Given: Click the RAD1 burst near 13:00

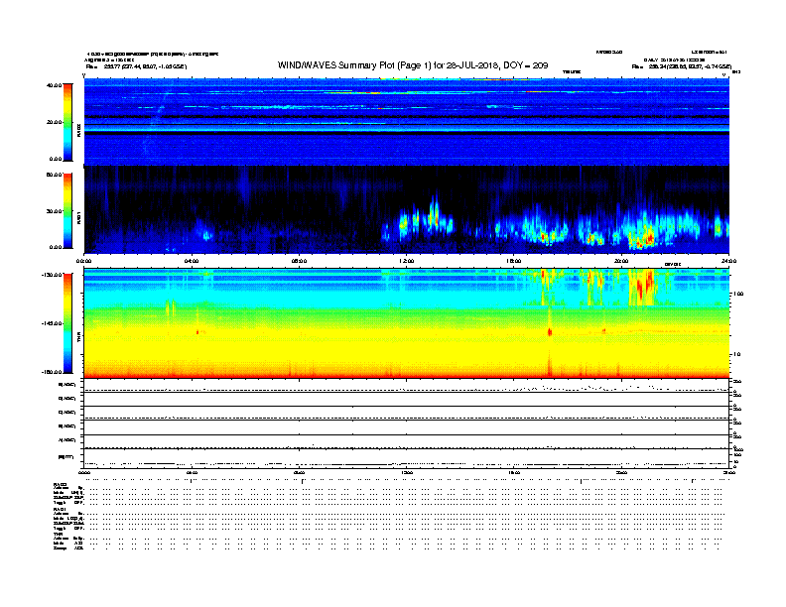Looking at the screenshot, I should coord(434,215).
